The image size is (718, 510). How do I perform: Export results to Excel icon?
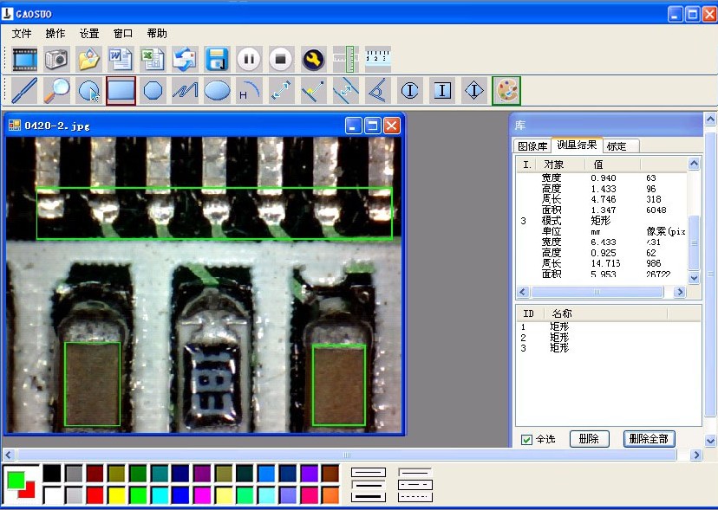click(x=153, y=59)
